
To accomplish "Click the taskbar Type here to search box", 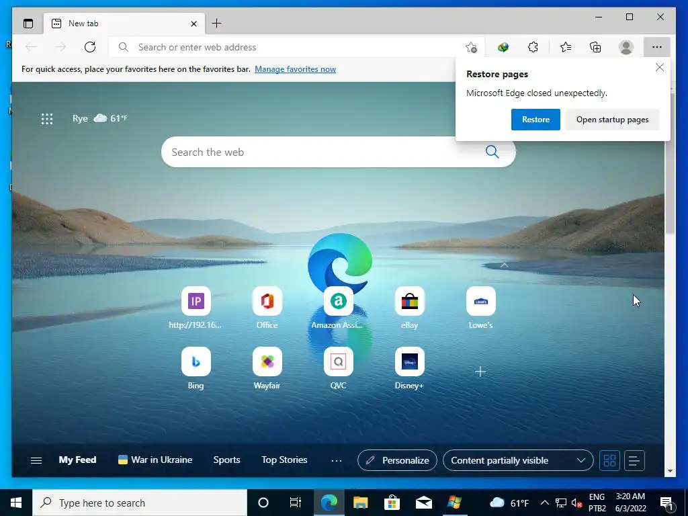I will 140,503.
